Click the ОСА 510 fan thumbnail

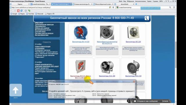point(133,67)
